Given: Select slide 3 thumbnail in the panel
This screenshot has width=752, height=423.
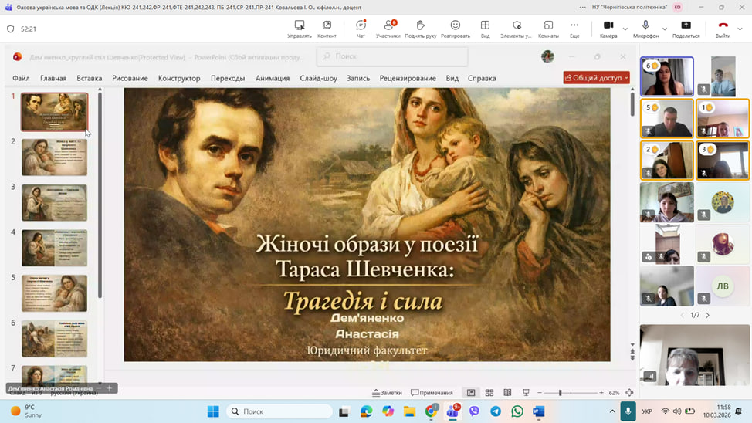Looking at the screenshot, I should point(54,202).
